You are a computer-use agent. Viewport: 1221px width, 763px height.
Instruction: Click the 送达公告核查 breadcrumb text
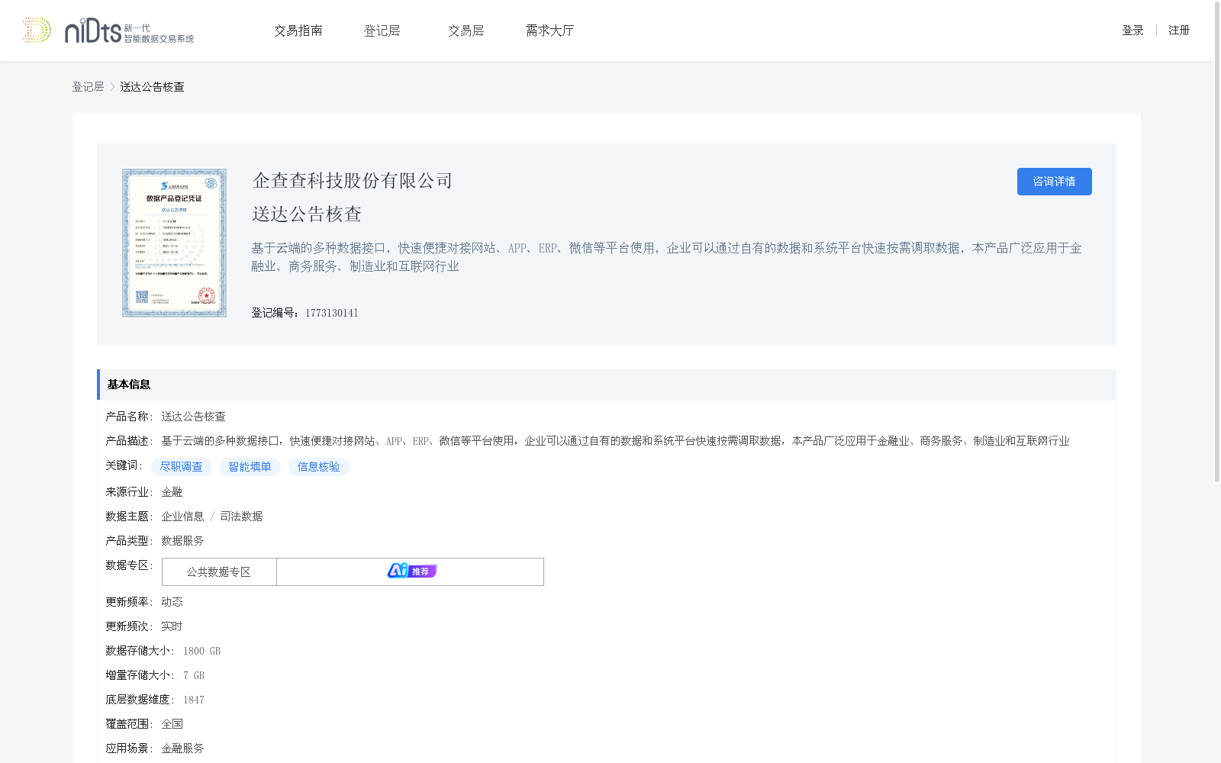152,87
